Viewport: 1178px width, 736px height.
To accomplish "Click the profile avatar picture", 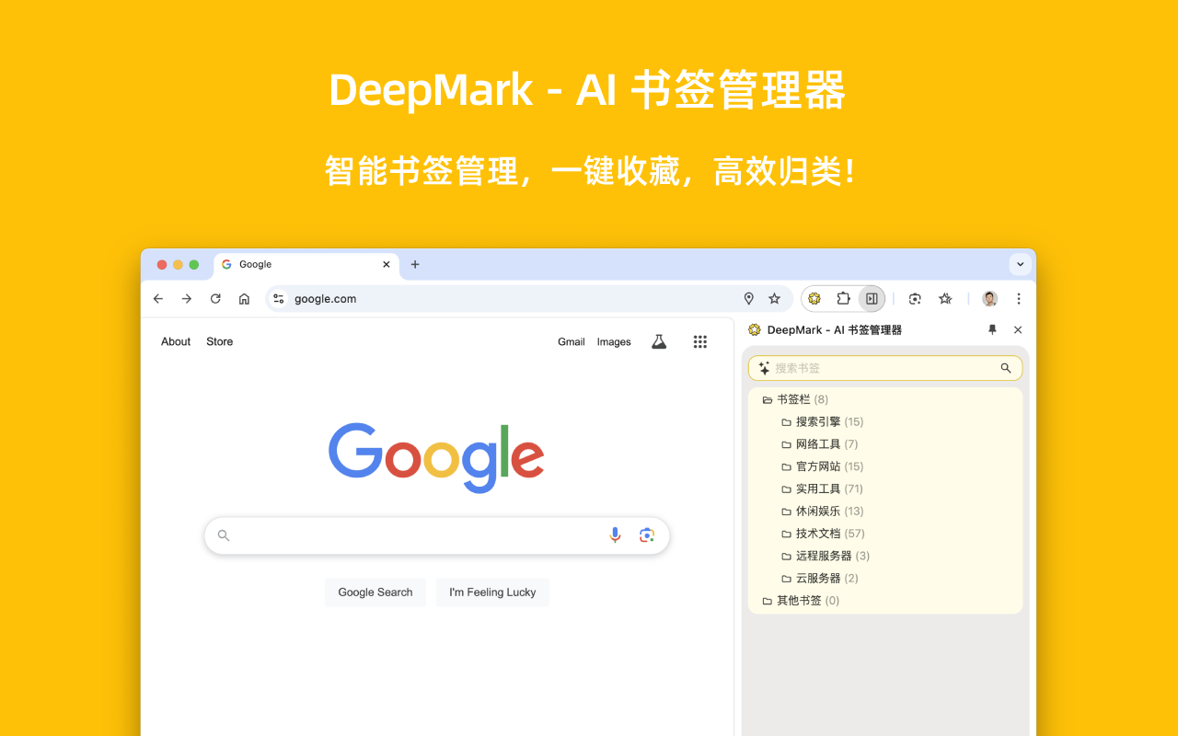I will [x=988, y=298].
